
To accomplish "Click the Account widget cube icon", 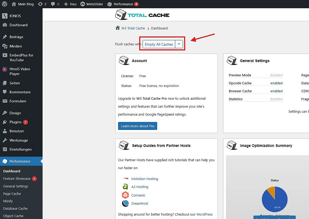I will 124,60.
